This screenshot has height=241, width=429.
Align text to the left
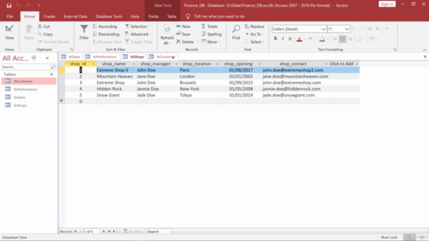coord(335,39)
